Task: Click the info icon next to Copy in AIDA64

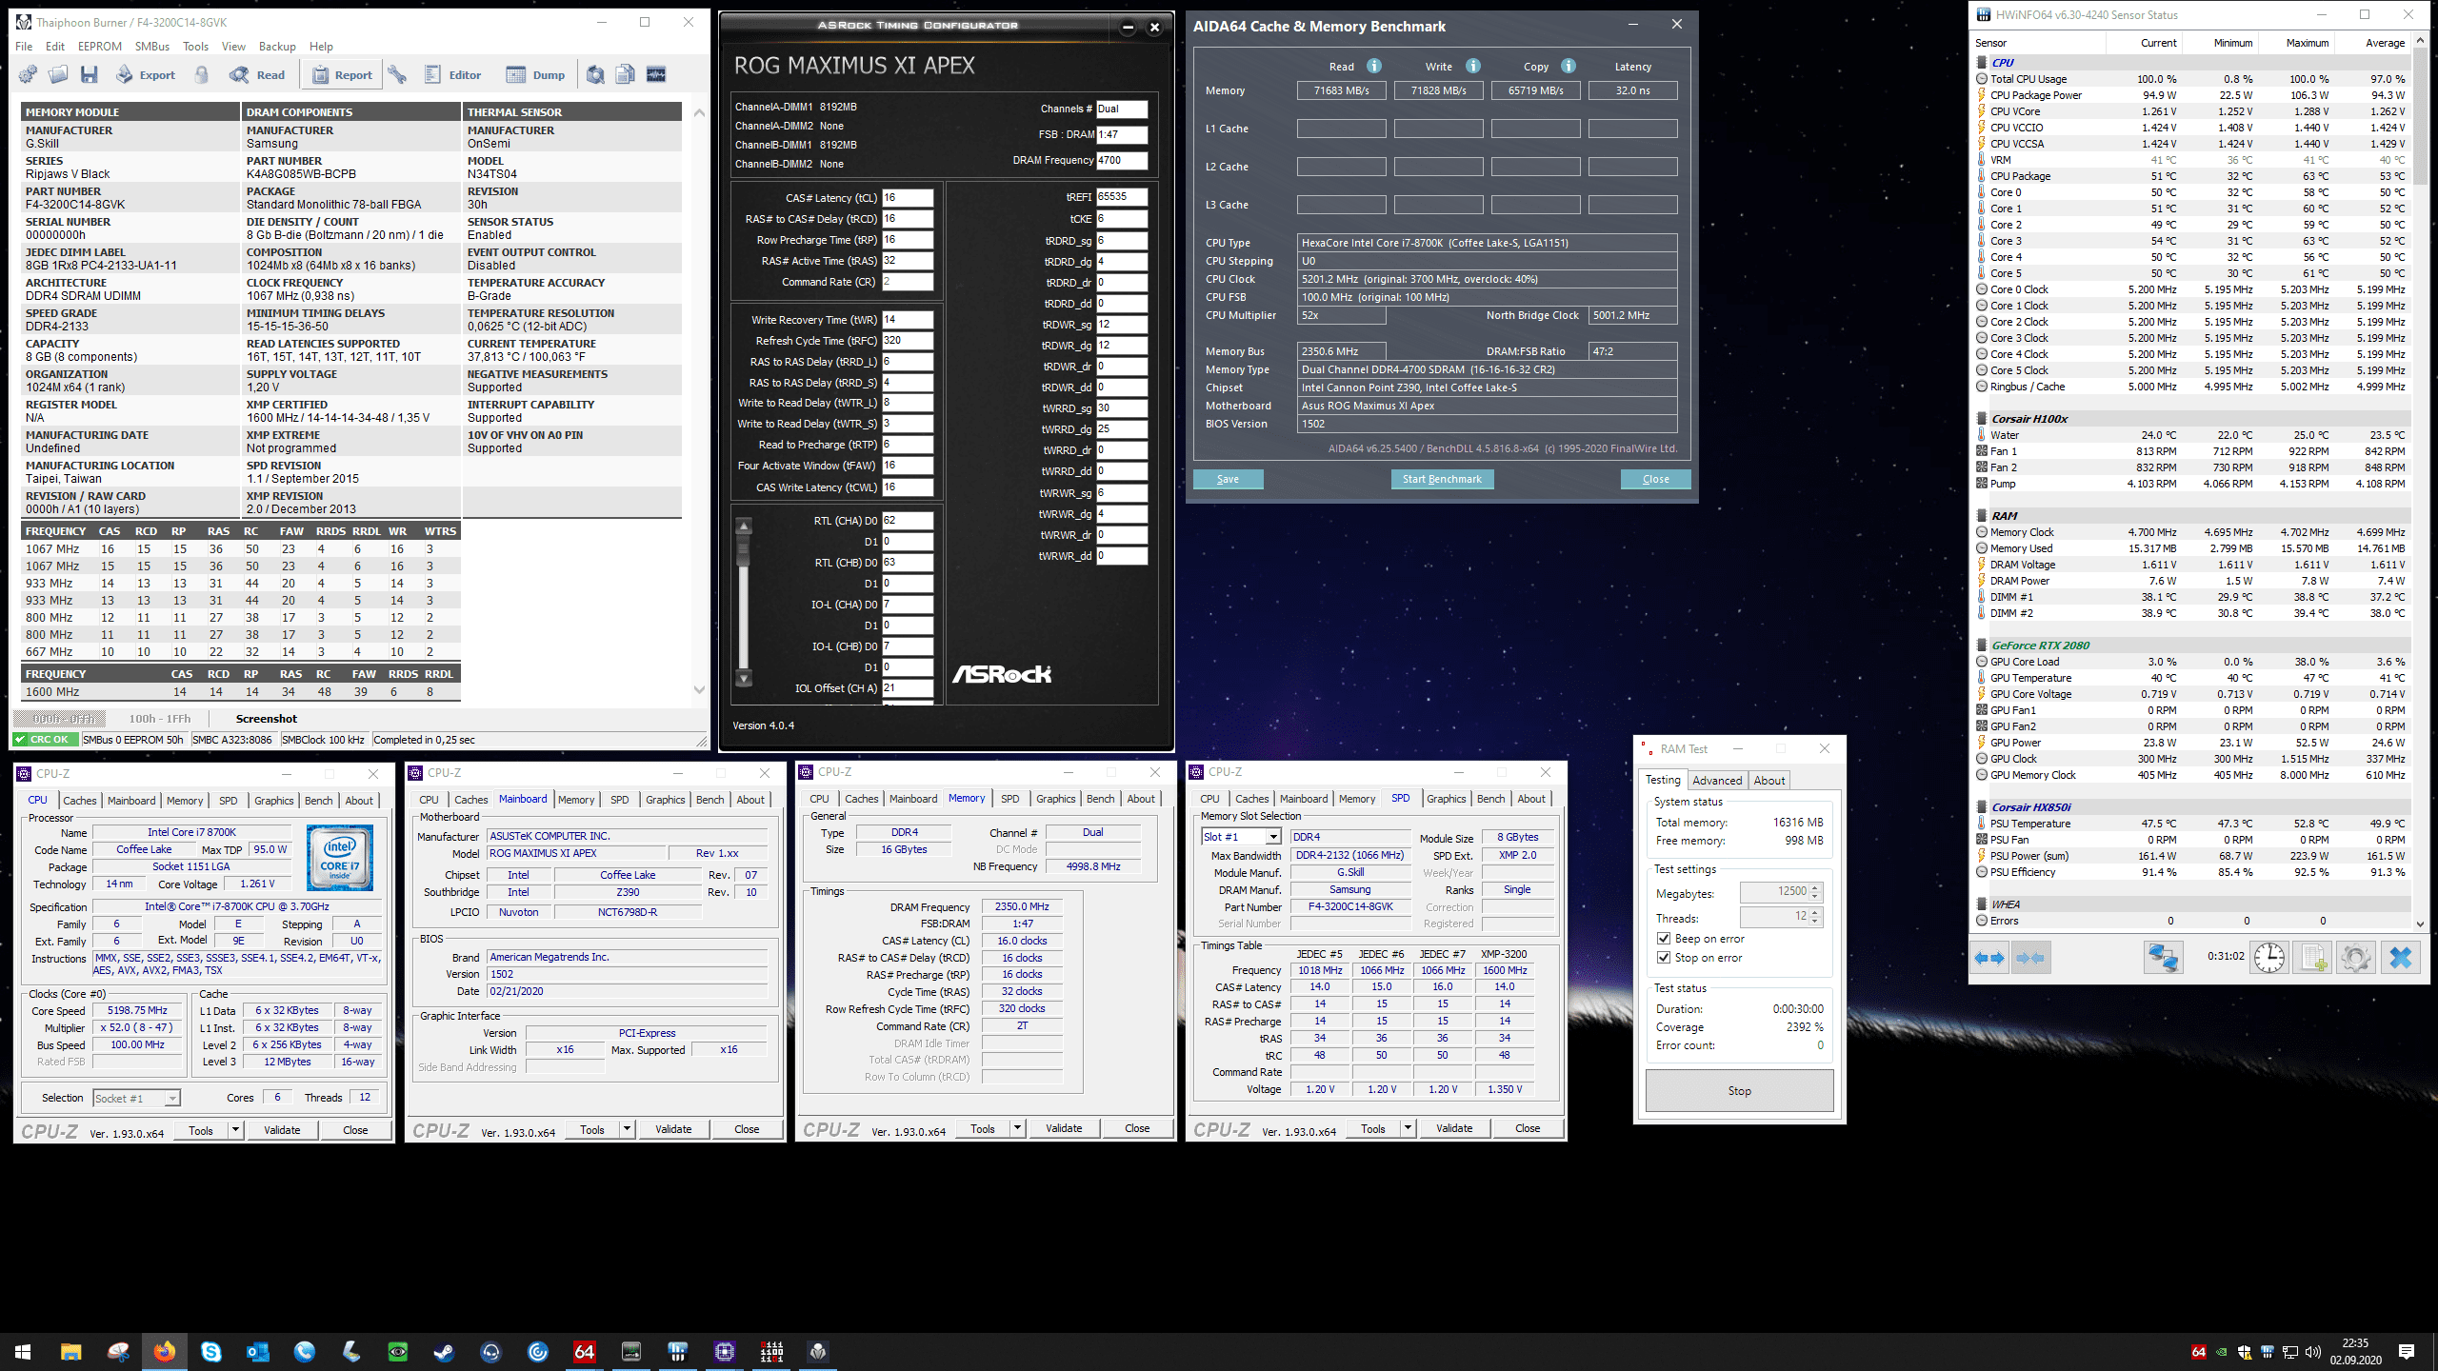Action: 1569,66
